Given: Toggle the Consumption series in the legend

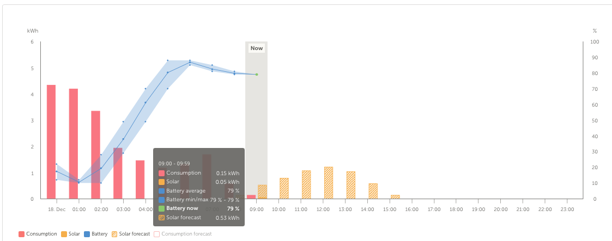Looking at the screenshot, I should [38, 234].
